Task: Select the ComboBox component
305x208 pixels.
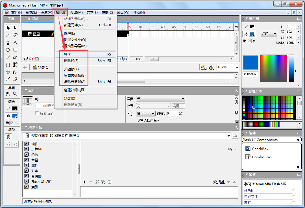Action: tap(258, 157)
